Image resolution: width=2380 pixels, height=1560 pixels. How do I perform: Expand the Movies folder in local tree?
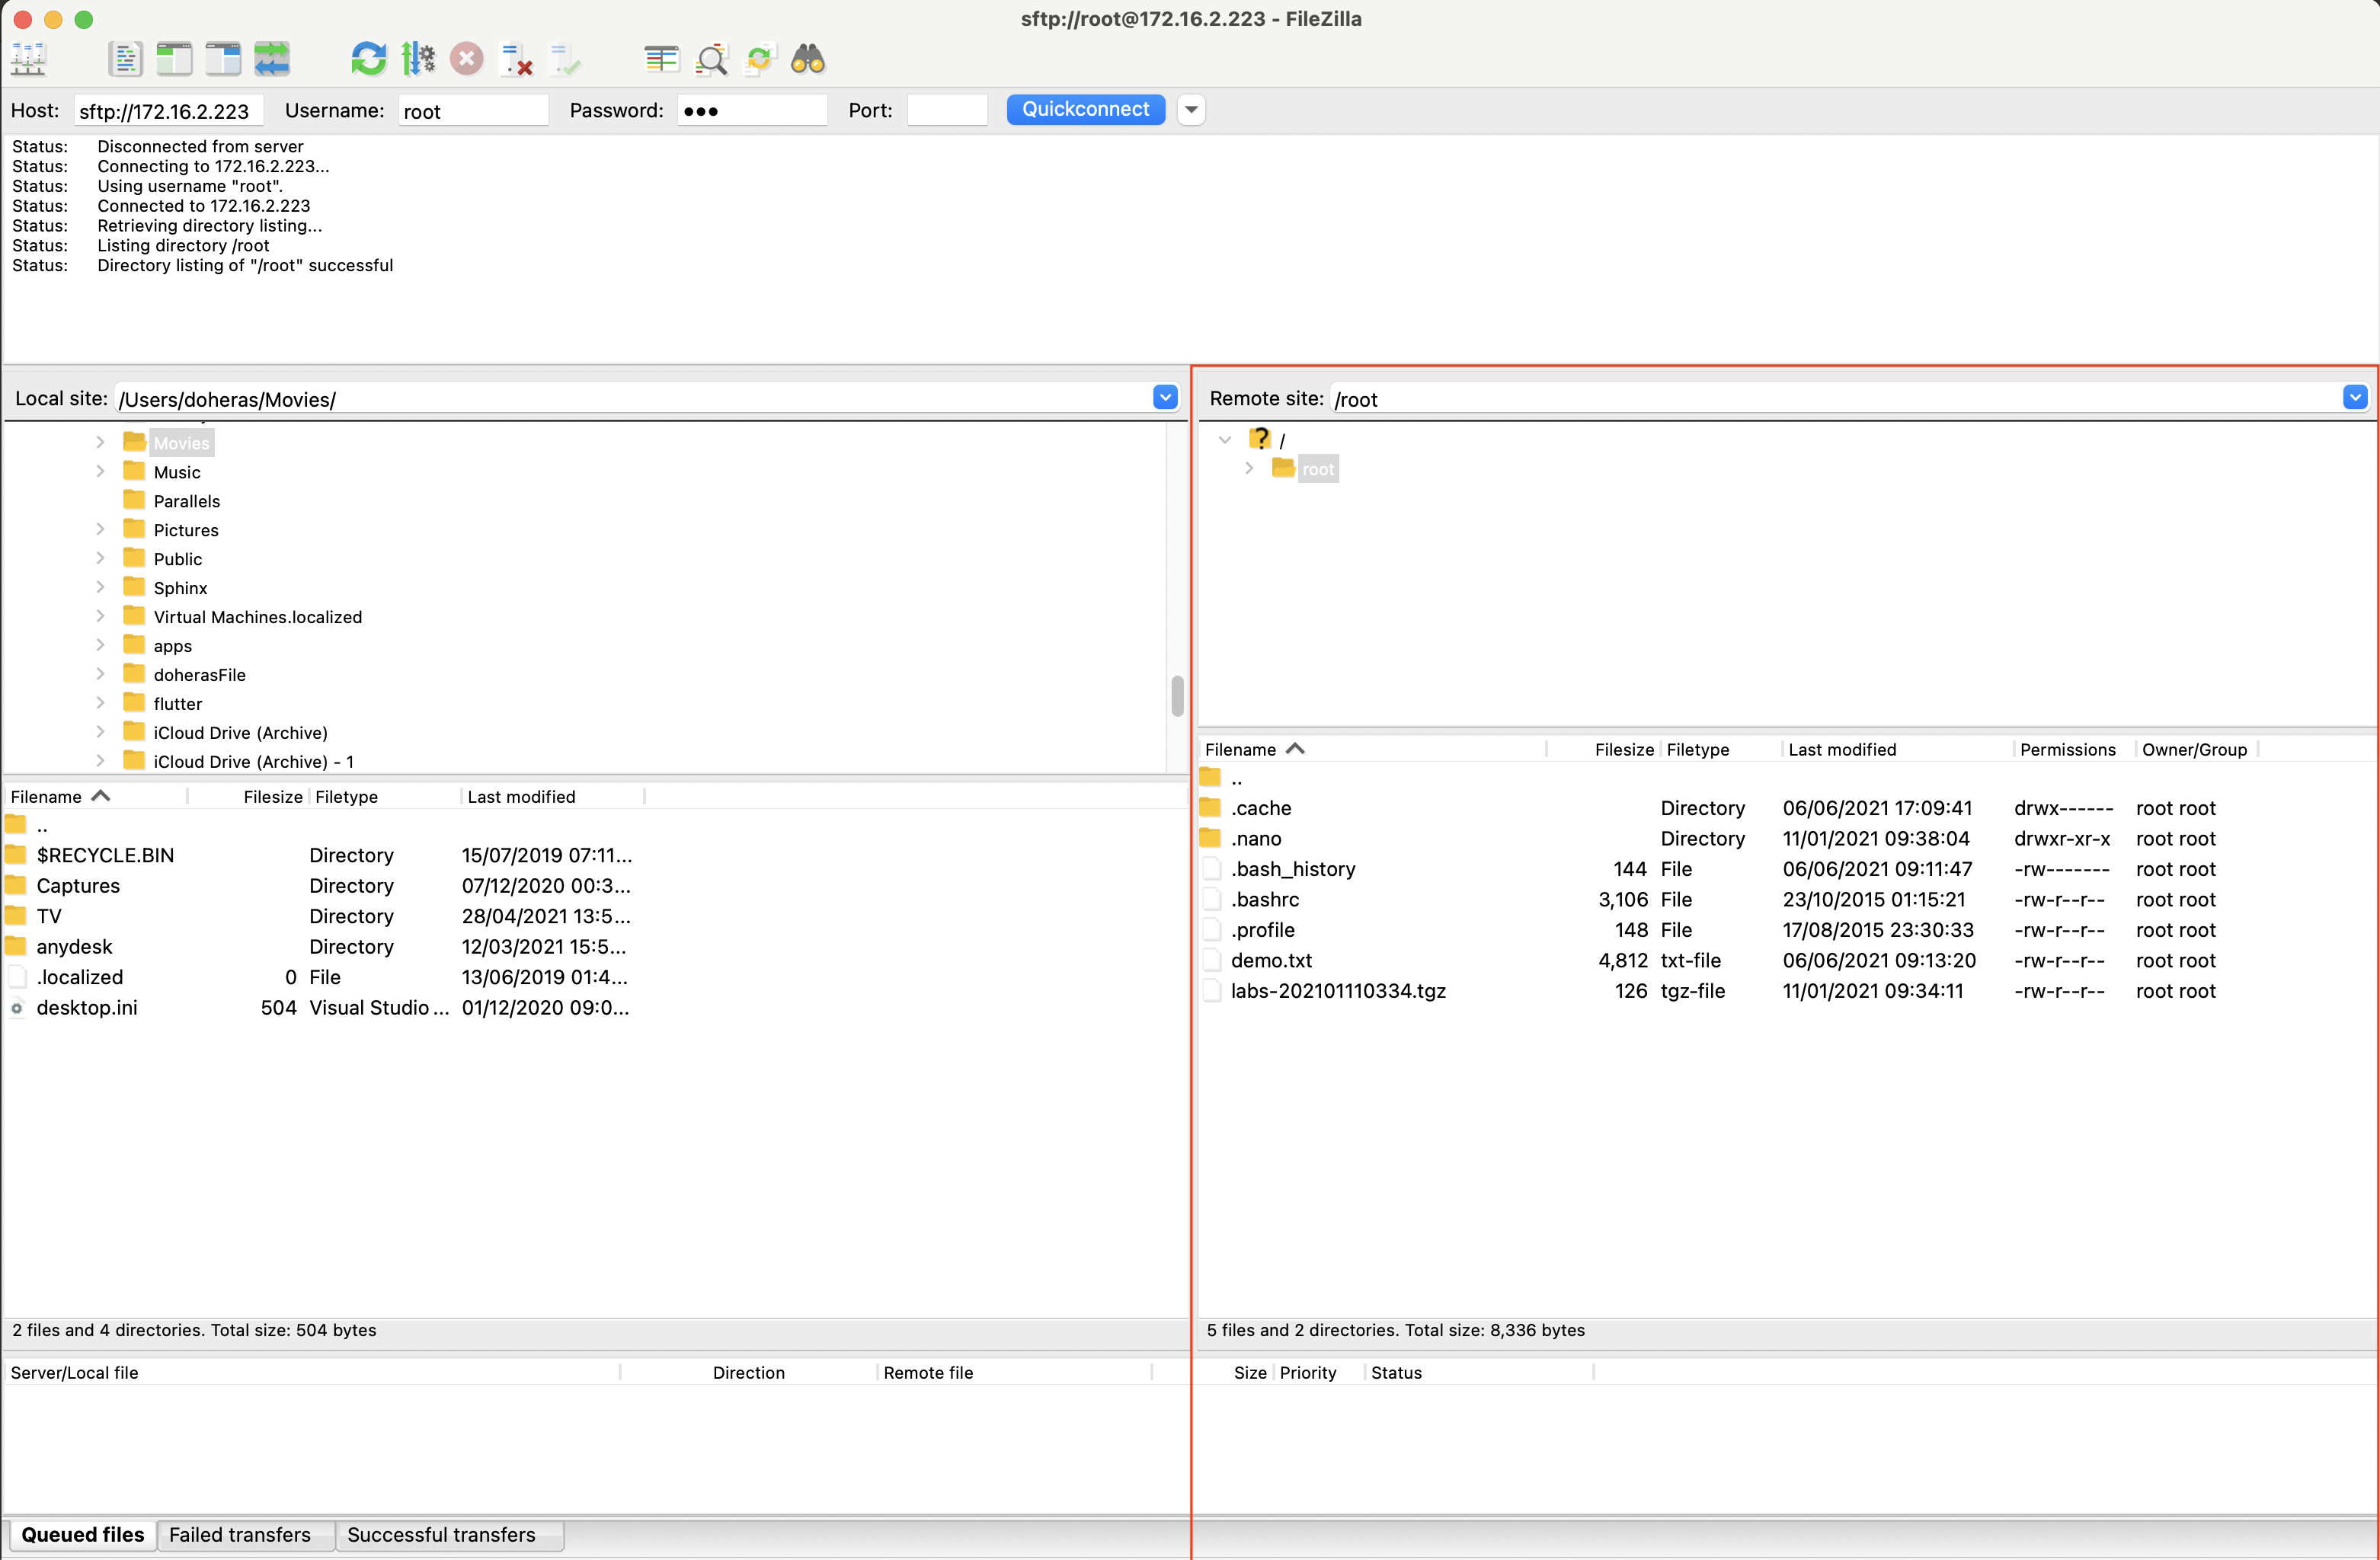coord(100,442)
